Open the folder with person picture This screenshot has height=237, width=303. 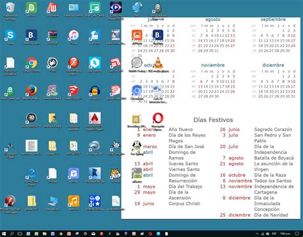52,118
